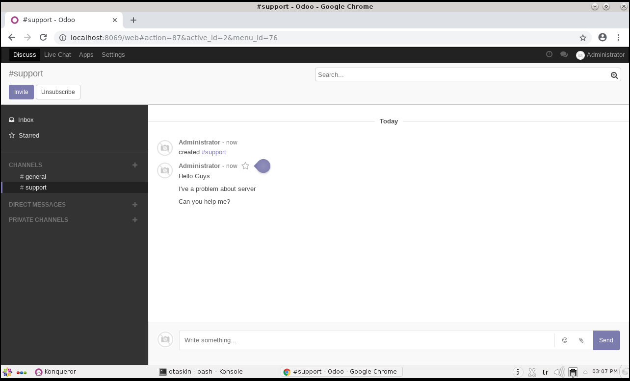Open KDE application launcher
Screen dimensions: 630x381
(x=7, y=372)
